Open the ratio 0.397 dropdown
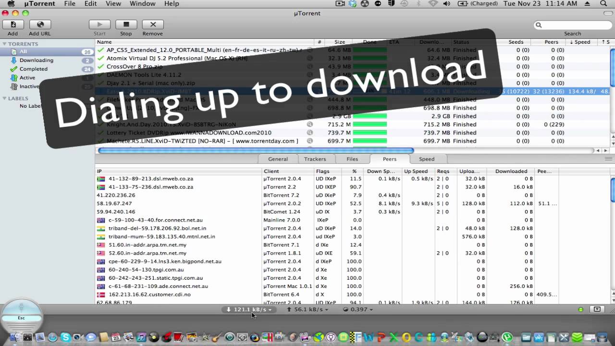615x346 pixels. [359, 309]
